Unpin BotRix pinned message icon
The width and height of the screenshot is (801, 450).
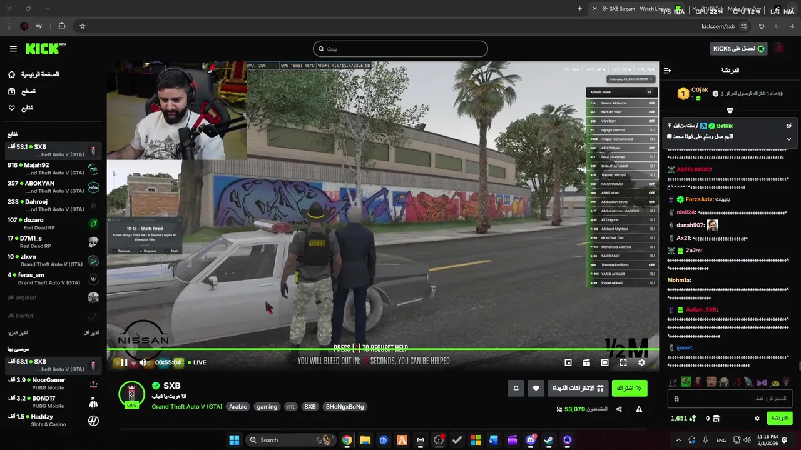[x=788, y=126]
